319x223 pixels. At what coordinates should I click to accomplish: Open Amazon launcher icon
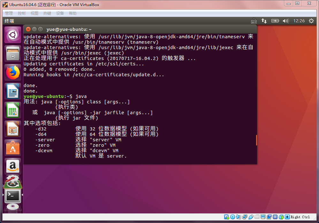(13, 167)
